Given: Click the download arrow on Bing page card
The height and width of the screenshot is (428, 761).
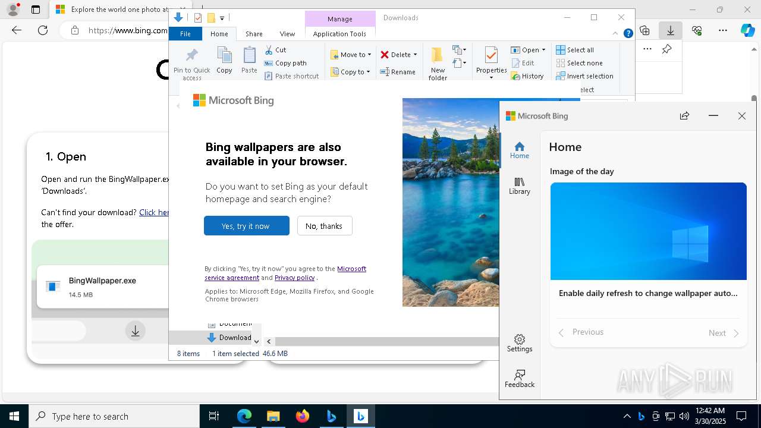Looking at the screenshot, I should (136, 331).
